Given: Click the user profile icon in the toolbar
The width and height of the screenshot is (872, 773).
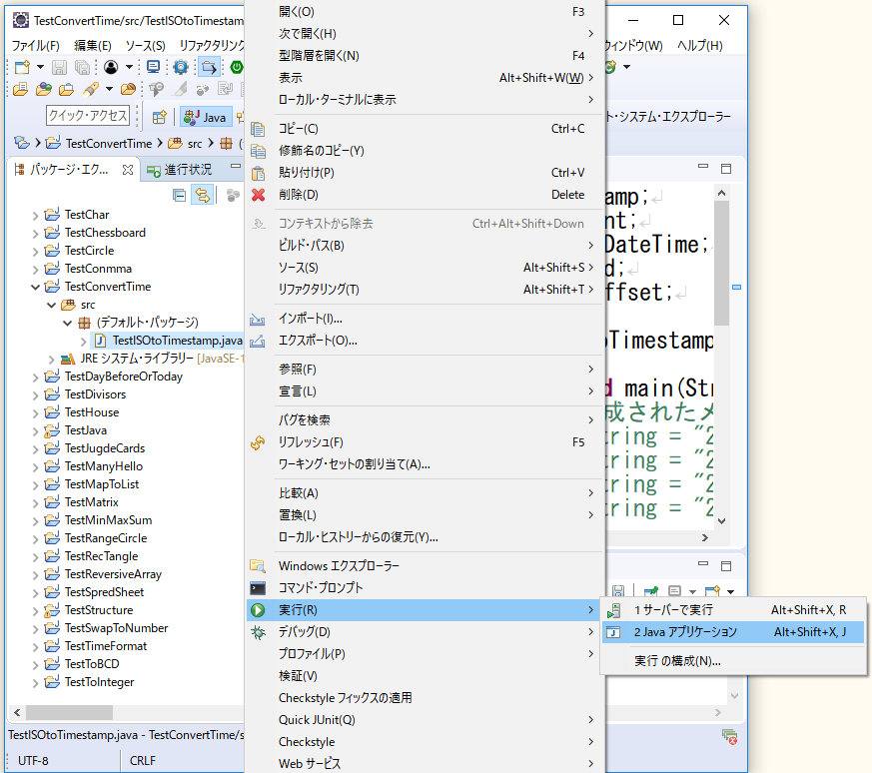Looking at the screenshot, I should (110, 66).
